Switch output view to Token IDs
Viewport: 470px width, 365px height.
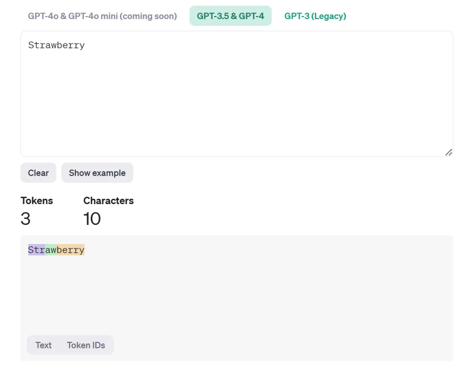pos(86,345)
